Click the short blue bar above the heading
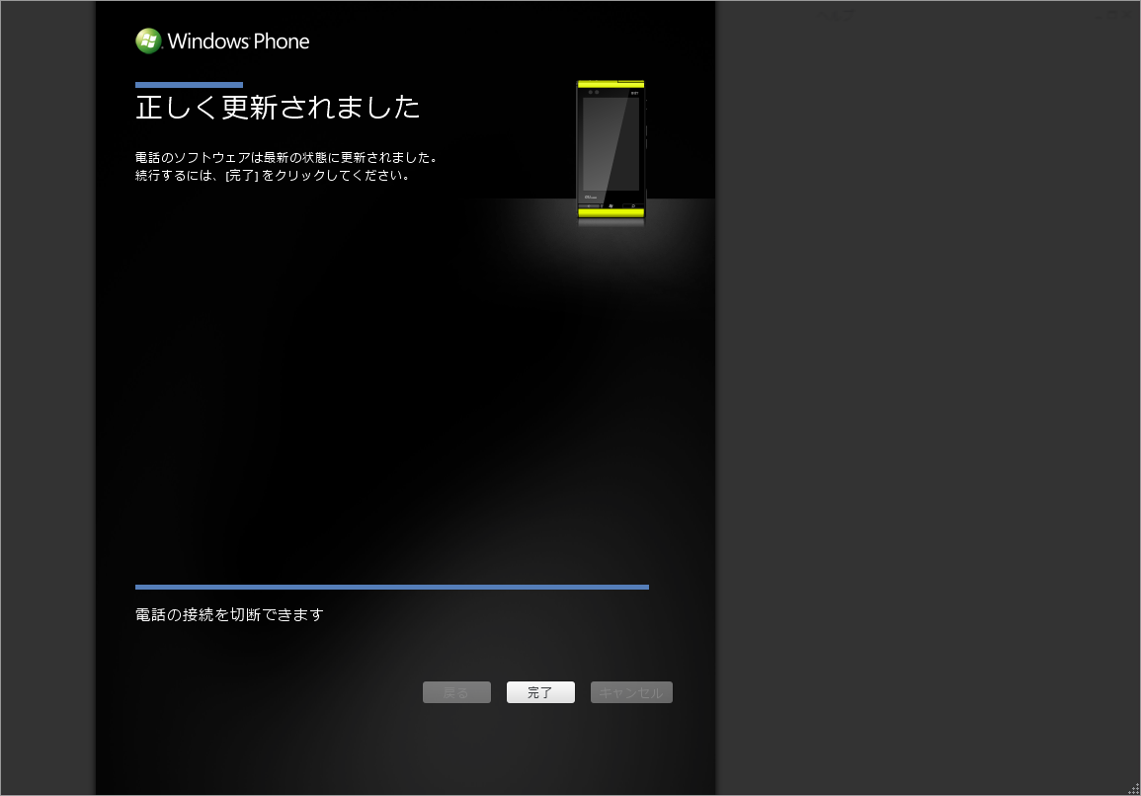 (189, 85)
